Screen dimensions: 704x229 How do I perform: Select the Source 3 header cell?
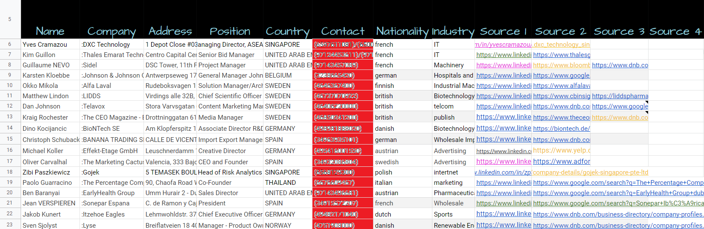point(619,20)
